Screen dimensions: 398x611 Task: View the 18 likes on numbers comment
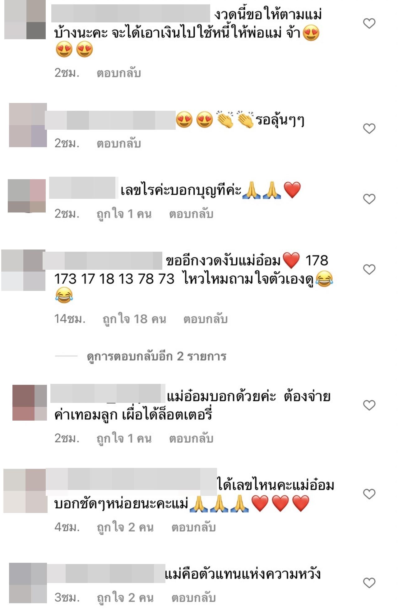134,319
